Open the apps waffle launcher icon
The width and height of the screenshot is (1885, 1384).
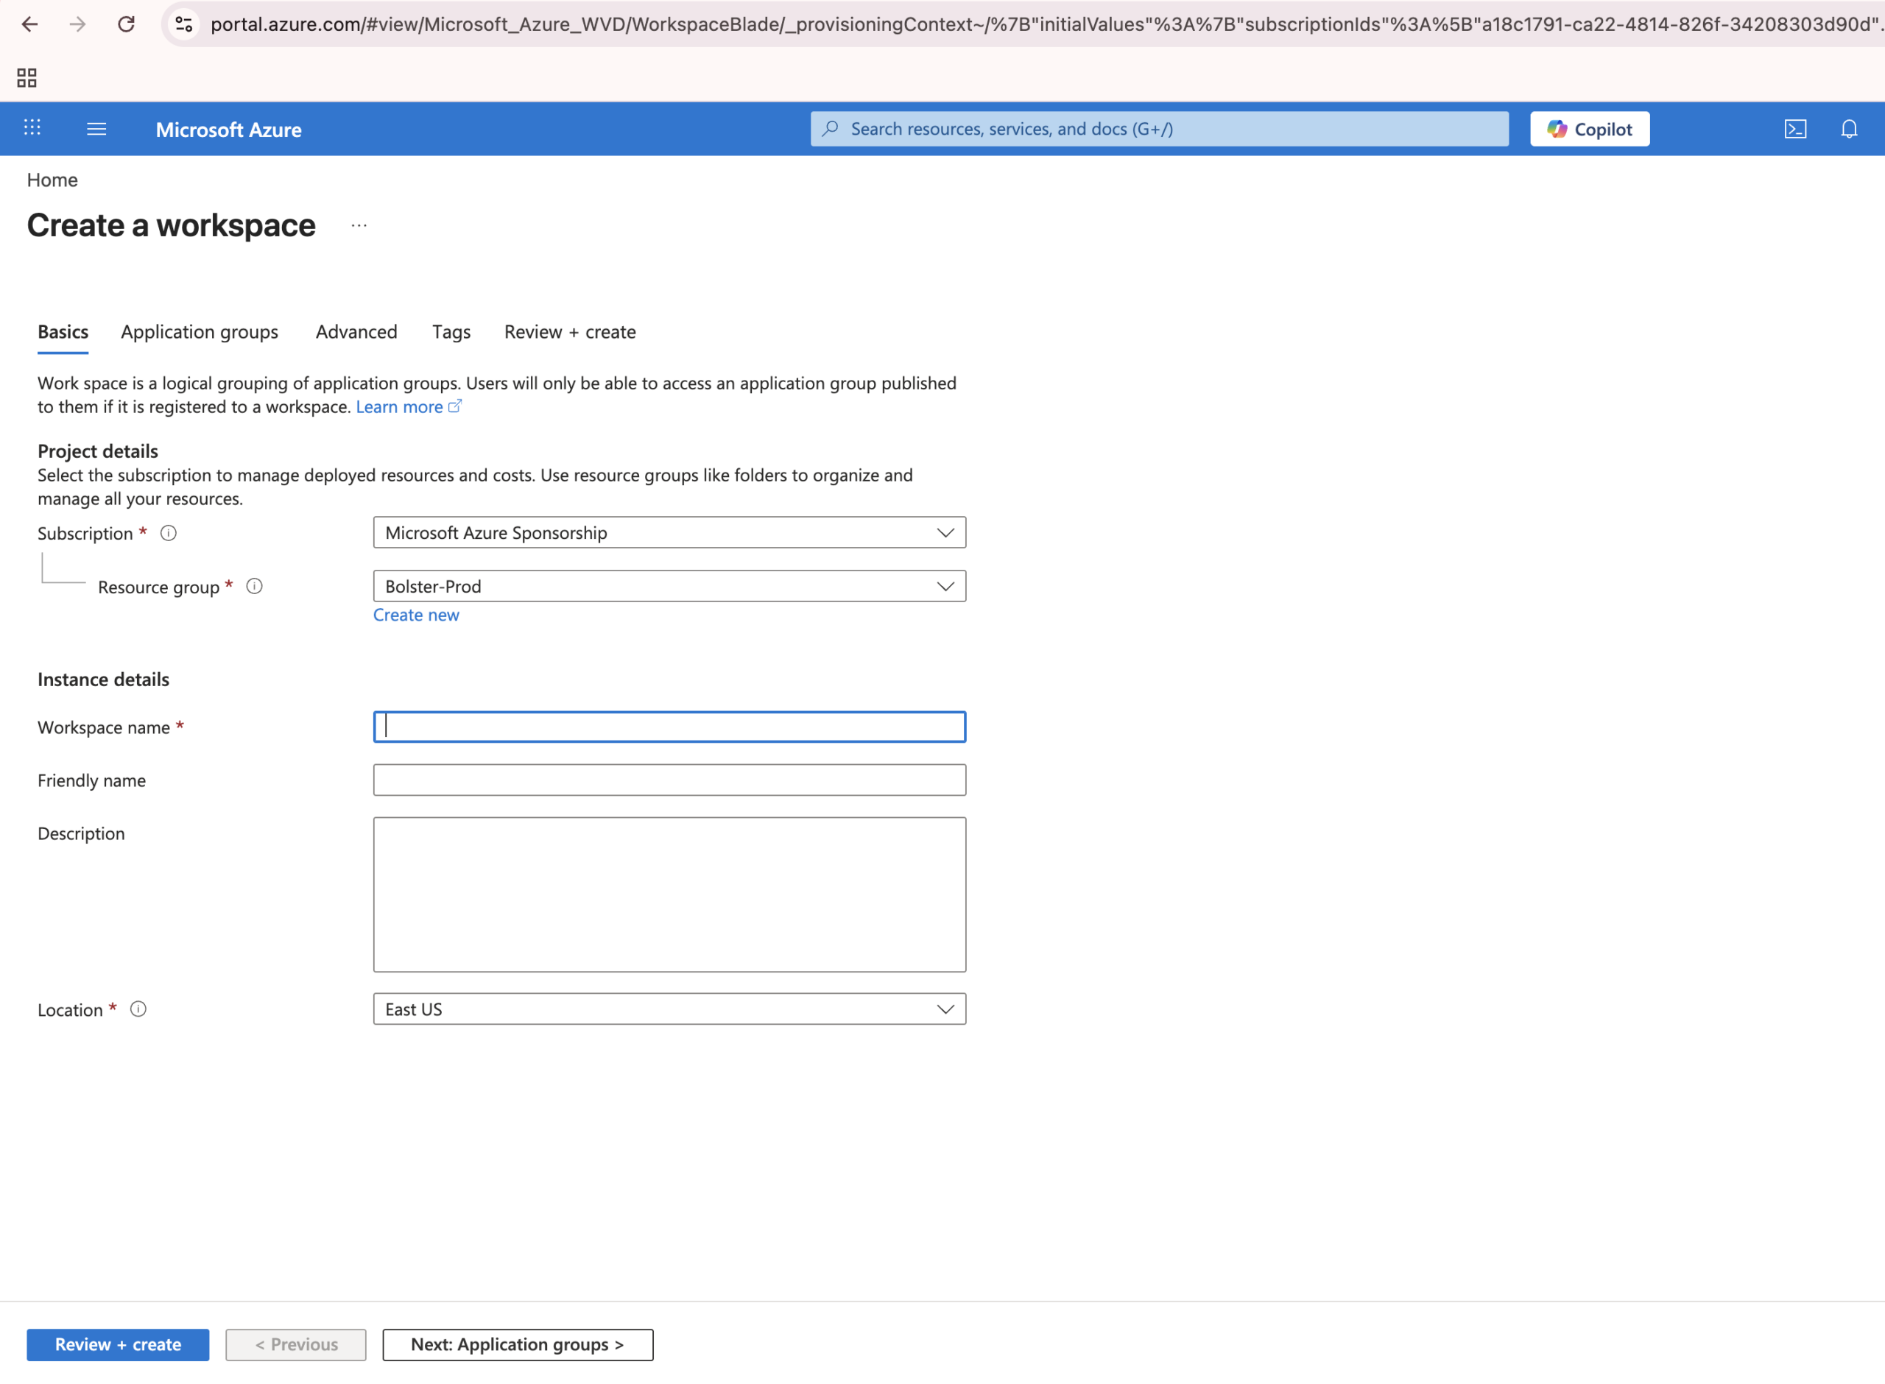(32, 127)
